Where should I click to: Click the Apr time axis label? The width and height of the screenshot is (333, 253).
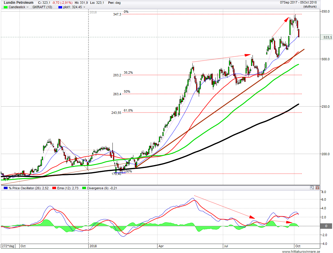click(161, 246)
